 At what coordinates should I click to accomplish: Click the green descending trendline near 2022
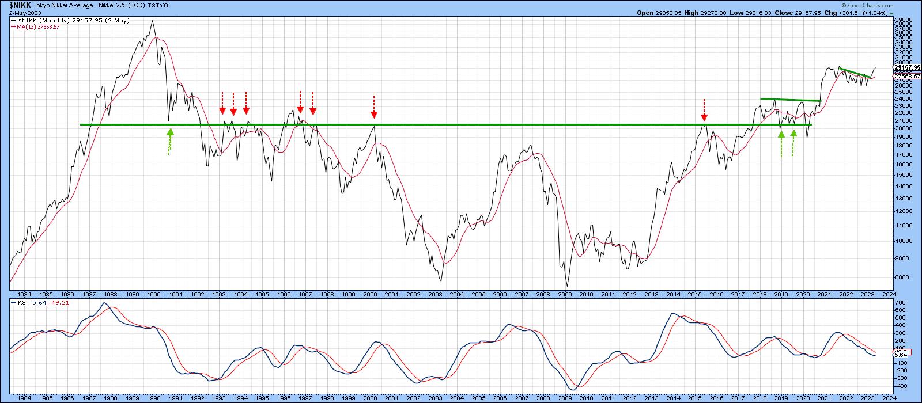(x=855, y=73)
